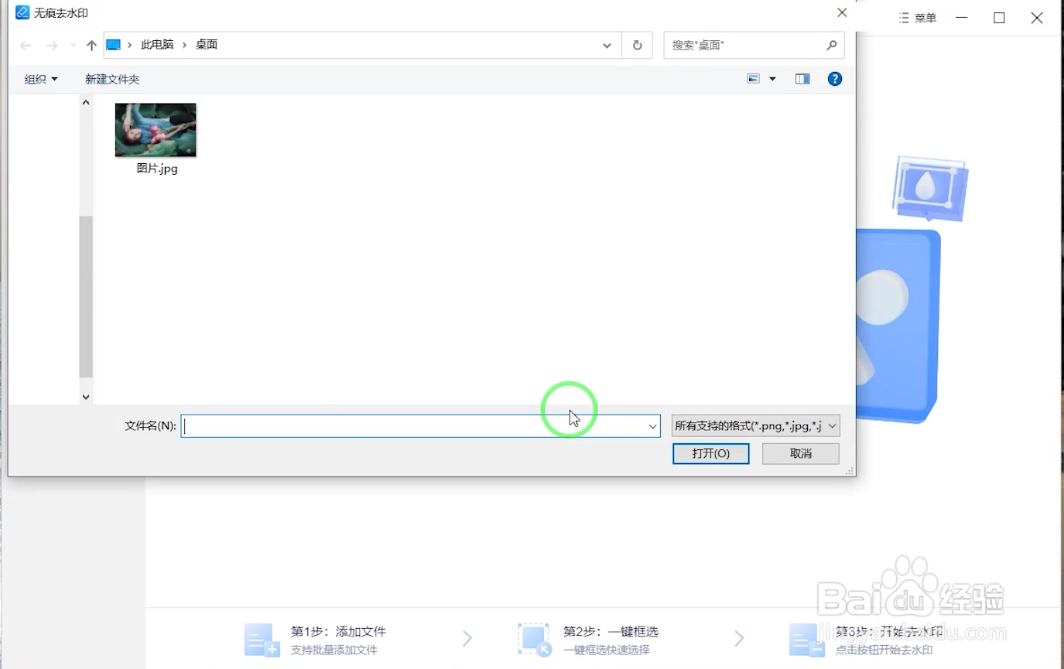The height and width of the screenshot is (669, 1064).
Task: Click the back navigation arrow
Action: [25, 46]
